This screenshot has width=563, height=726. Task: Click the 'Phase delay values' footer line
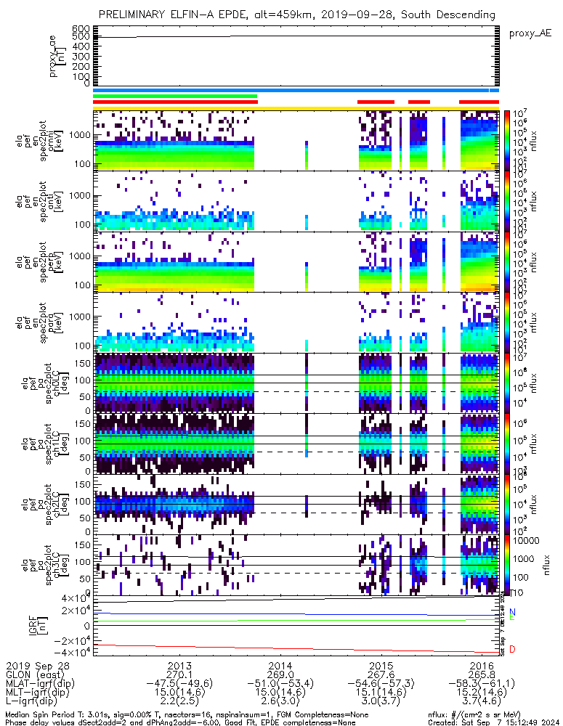pos(181,722)
